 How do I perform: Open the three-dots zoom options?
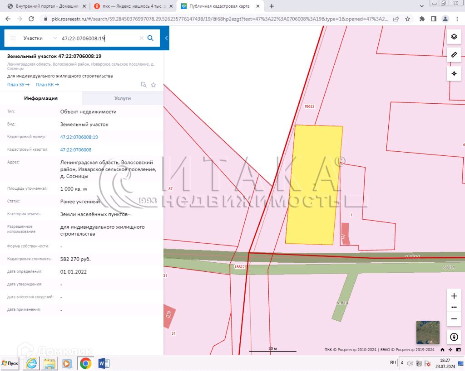tap(454, 308)
